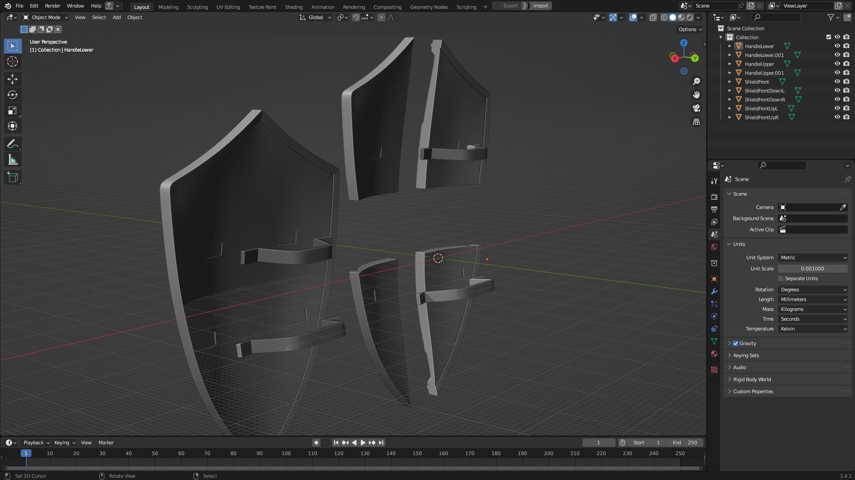Activate the Scale tool
Screen dimensions: 855x480
point(12,110)
